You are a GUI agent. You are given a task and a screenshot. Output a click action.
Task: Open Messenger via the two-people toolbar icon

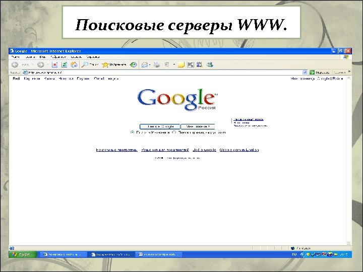coord(210,64)
